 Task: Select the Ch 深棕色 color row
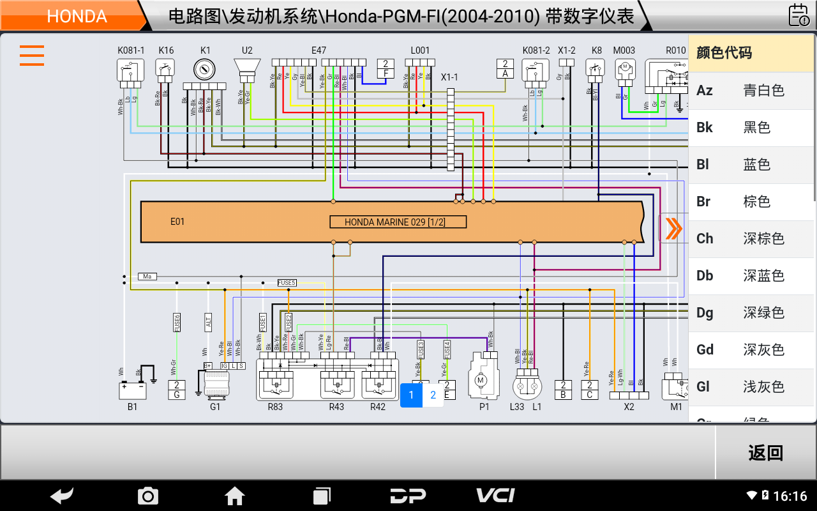[x=752, y=238]
